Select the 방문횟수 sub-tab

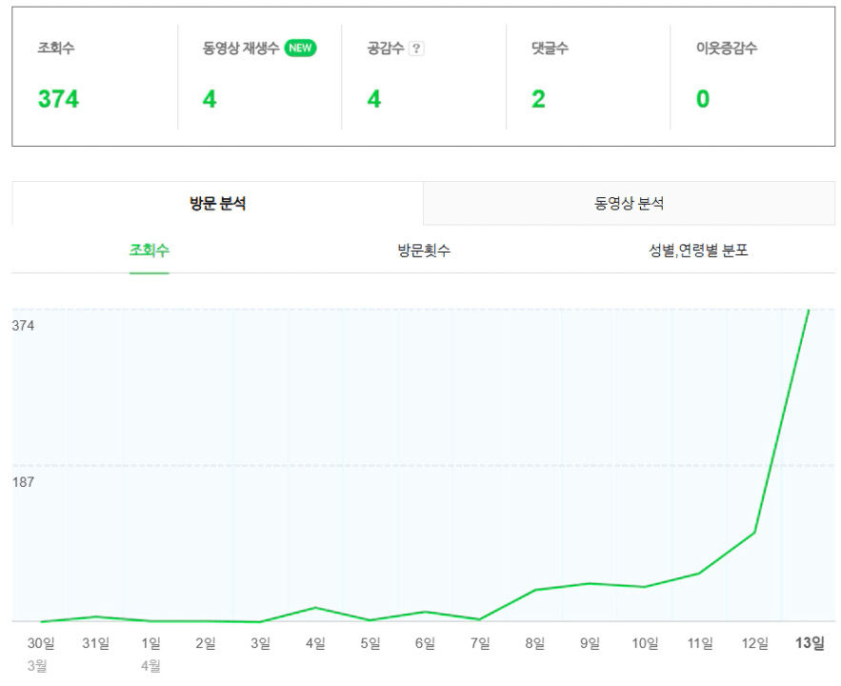[424, 251]
